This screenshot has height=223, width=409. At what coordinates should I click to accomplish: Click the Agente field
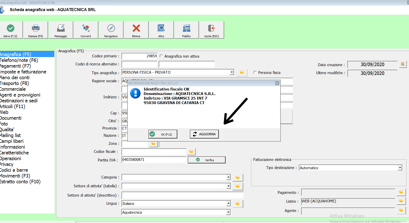click(348, 211)
